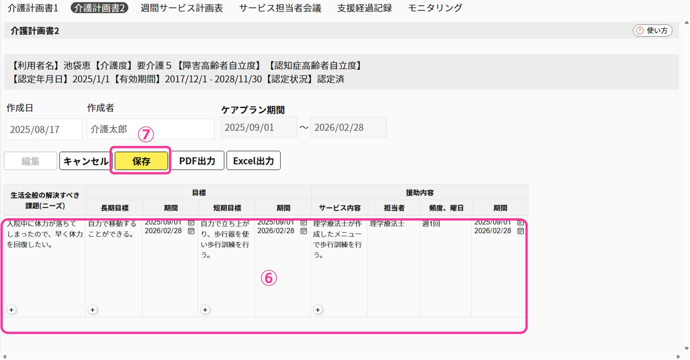Click the plus icon under 短期目標 column
Screen dimensions: 690x360
pyautogui.click(x=205, y=310)
